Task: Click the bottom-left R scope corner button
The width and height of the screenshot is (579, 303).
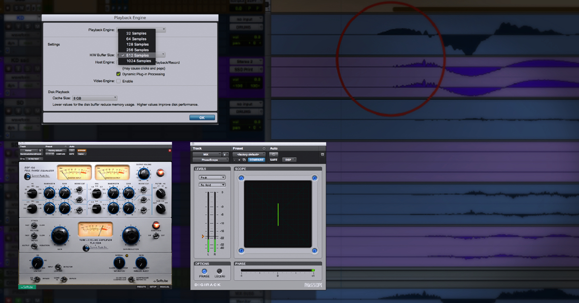Action: tap(241, 250)
